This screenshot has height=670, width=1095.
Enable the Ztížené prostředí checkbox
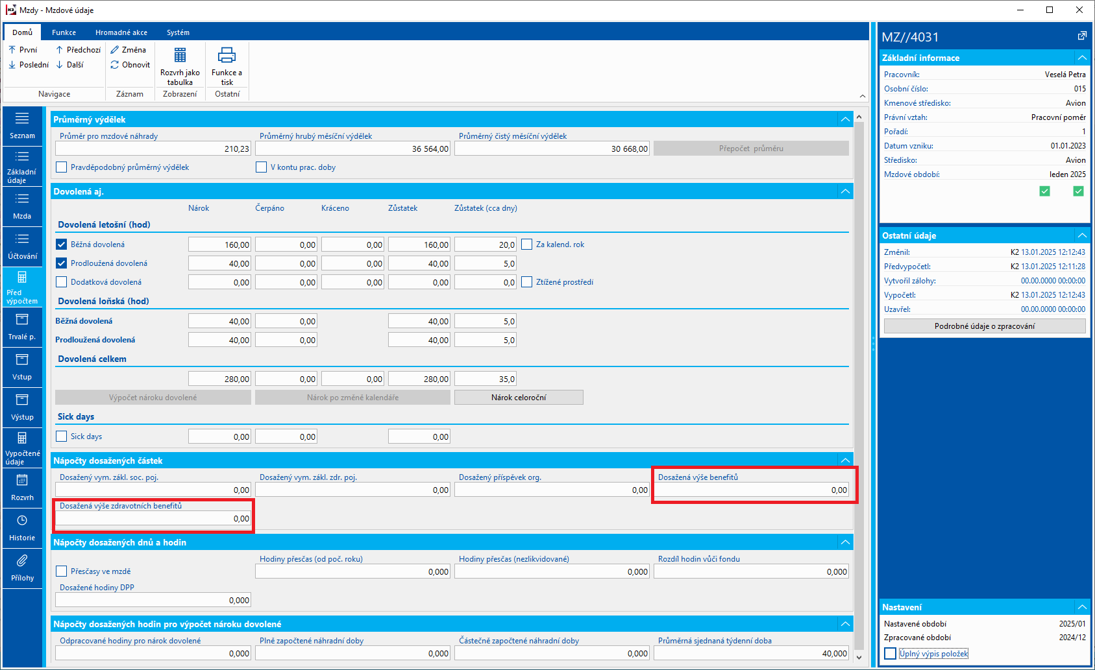click(527, 282)
